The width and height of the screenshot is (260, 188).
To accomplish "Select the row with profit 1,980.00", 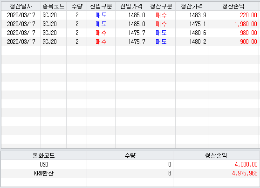I will click(x=130, y=24).
